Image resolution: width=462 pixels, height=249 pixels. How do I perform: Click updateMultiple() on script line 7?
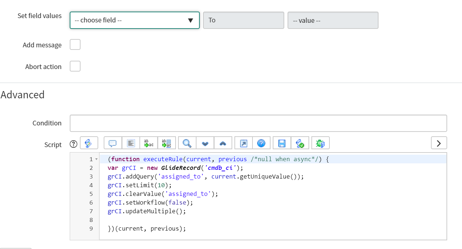154,211
